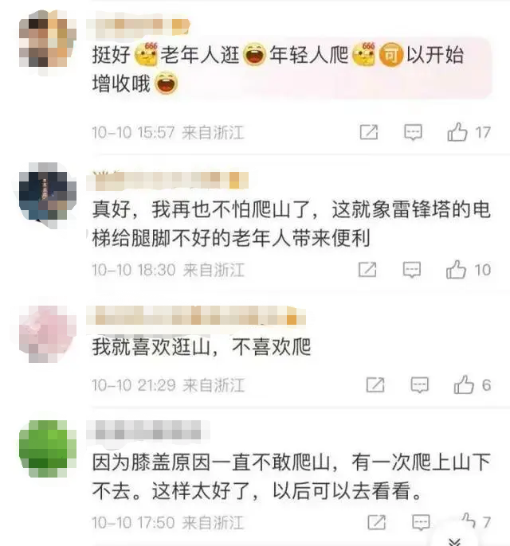Like the 17:50 knee comment
The height and width of the screenshot is (546, 510).
(x=468, y=521)
